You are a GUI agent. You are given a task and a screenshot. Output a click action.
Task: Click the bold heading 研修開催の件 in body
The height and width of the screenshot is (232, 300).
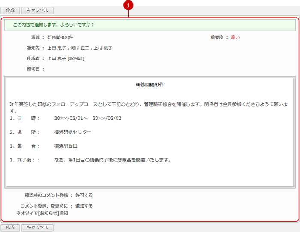pos(150,85)
